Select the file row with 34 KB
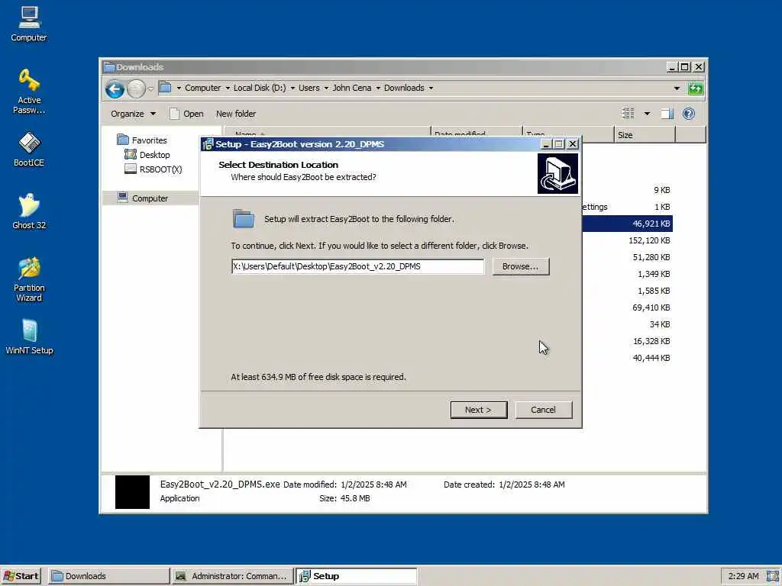 tap(628, 324)
